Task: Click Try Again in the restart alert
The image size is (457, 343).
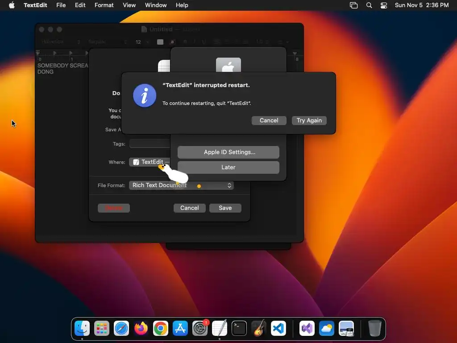Action: pyautogui.click(x=309, y=121)
